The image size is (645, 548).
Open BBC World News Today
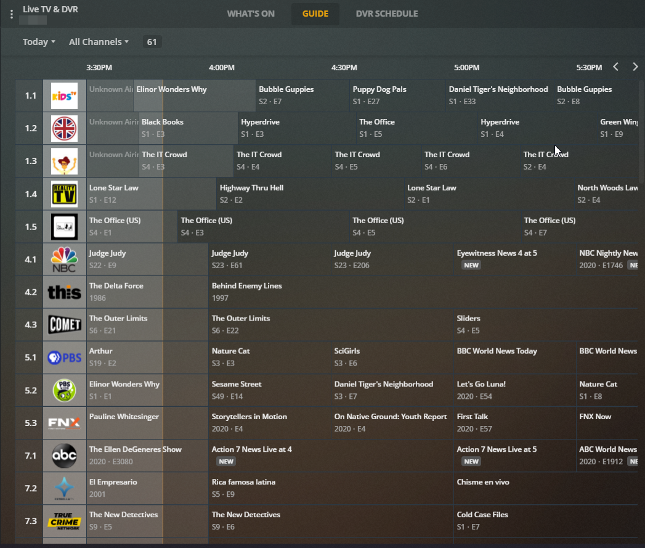pos(515,357)
